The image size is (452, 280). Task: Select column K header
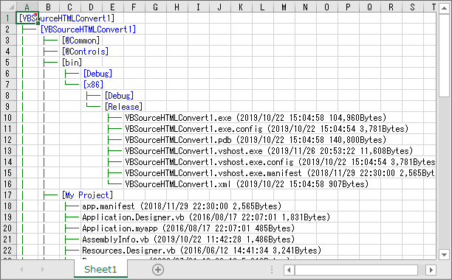tap(241, 7)
